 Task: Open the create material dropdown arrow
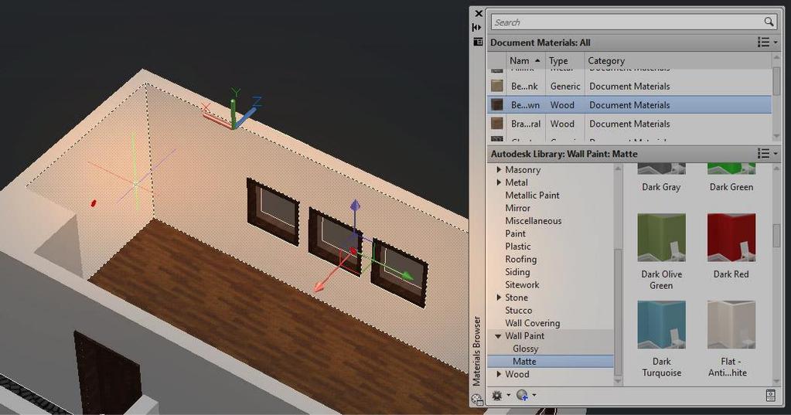534,396
